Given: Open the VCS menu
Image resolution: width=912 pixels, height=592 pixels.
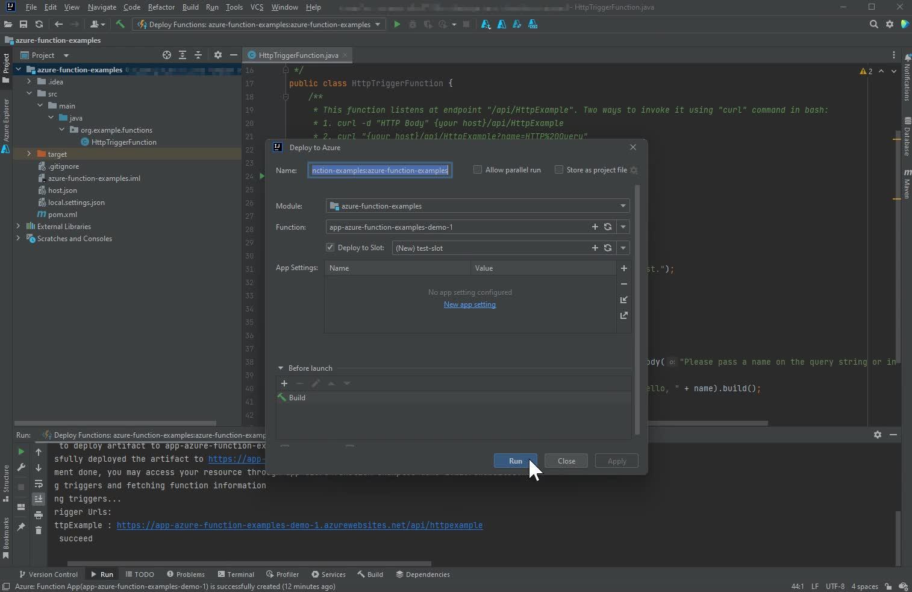Looking at the screenshot, I should 257,7.
